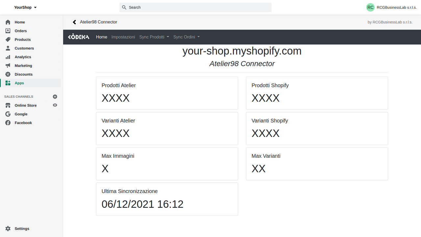Click the Atelier98 Connector page title
421x237 pixels.
pyautogui.click(x=99, y=22)
